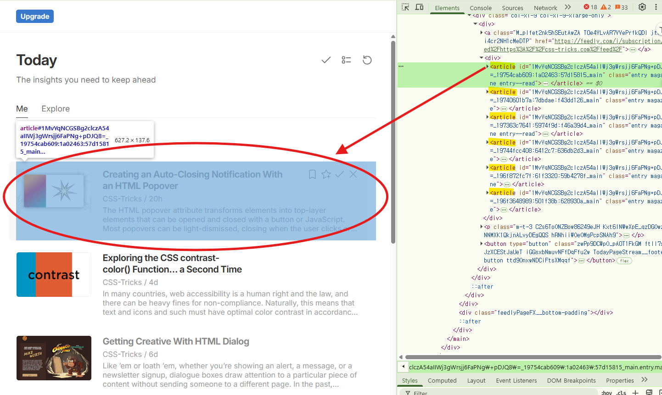Expand the ellipsis inside the p element node
The width and height of the screenshot is (662, 395).
627,235
